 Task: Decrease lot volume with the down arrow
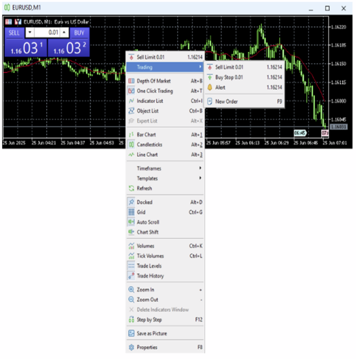tap(30, 33)
